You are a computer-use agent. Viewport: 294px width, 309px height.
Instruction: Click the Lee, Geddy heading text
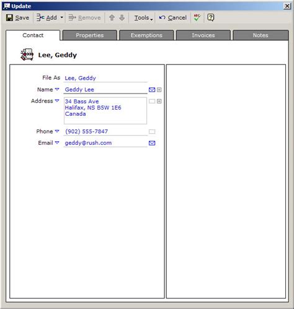pos(58,55)
